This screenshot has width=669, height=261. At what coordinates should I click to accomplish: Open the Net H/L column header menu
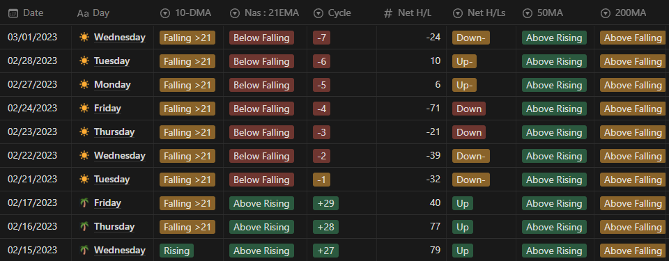point(412,13)
